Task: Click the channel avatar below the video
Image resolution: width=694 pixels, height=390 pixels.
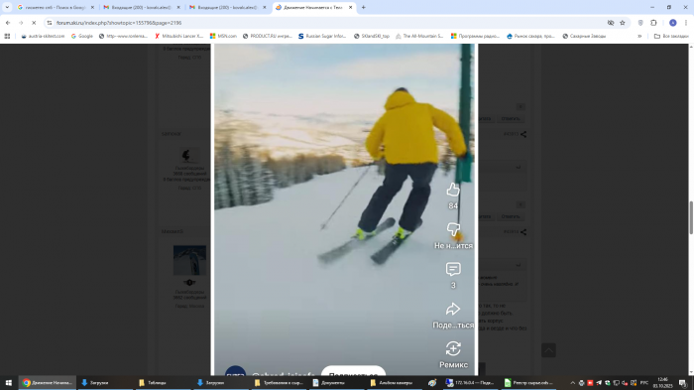Action: [x=236, y=371]
